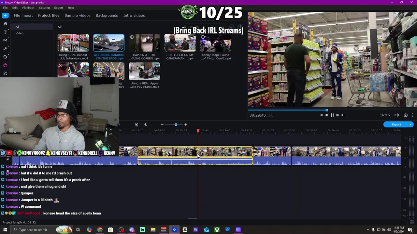
Task: Click the timeline horizontal scrollbar
Action: pyautogui.click(x=193, y=218)
